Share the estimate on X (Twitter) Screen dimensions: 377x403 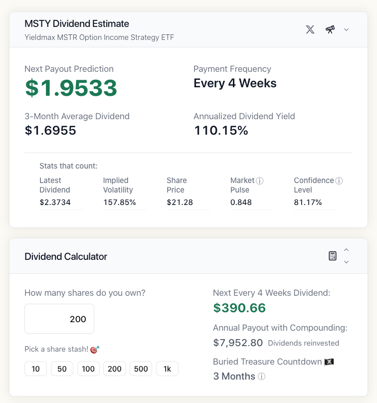click(310, 29)
